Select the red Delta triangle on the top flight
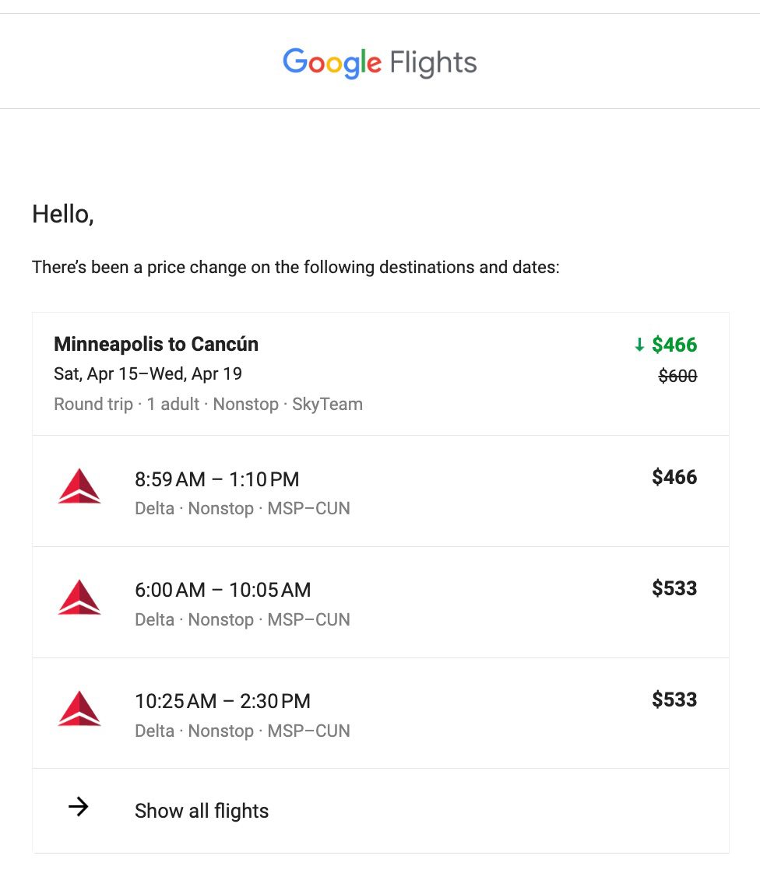Image resolution: width=760 pixels, height=873 pixels. 79,486
